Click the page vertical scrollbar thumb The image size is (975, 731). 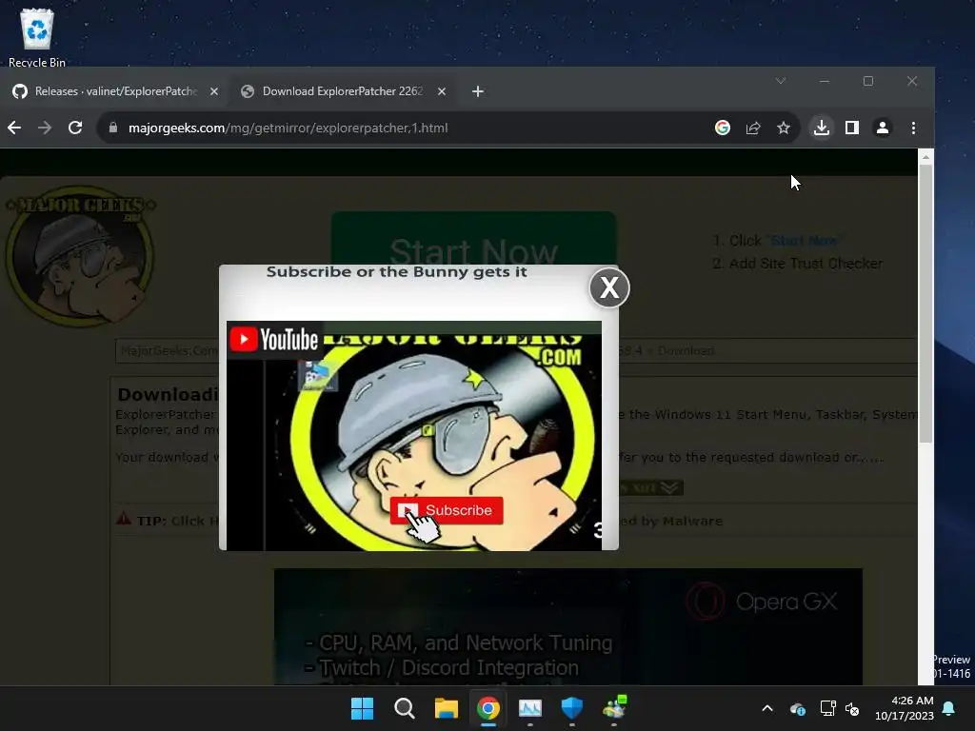click(x=925, y=304)
